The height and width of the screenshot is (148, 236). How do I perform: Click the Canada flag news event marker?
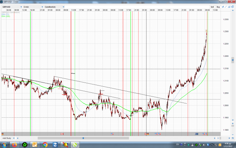pyautogui.click(x=62, y=134)
